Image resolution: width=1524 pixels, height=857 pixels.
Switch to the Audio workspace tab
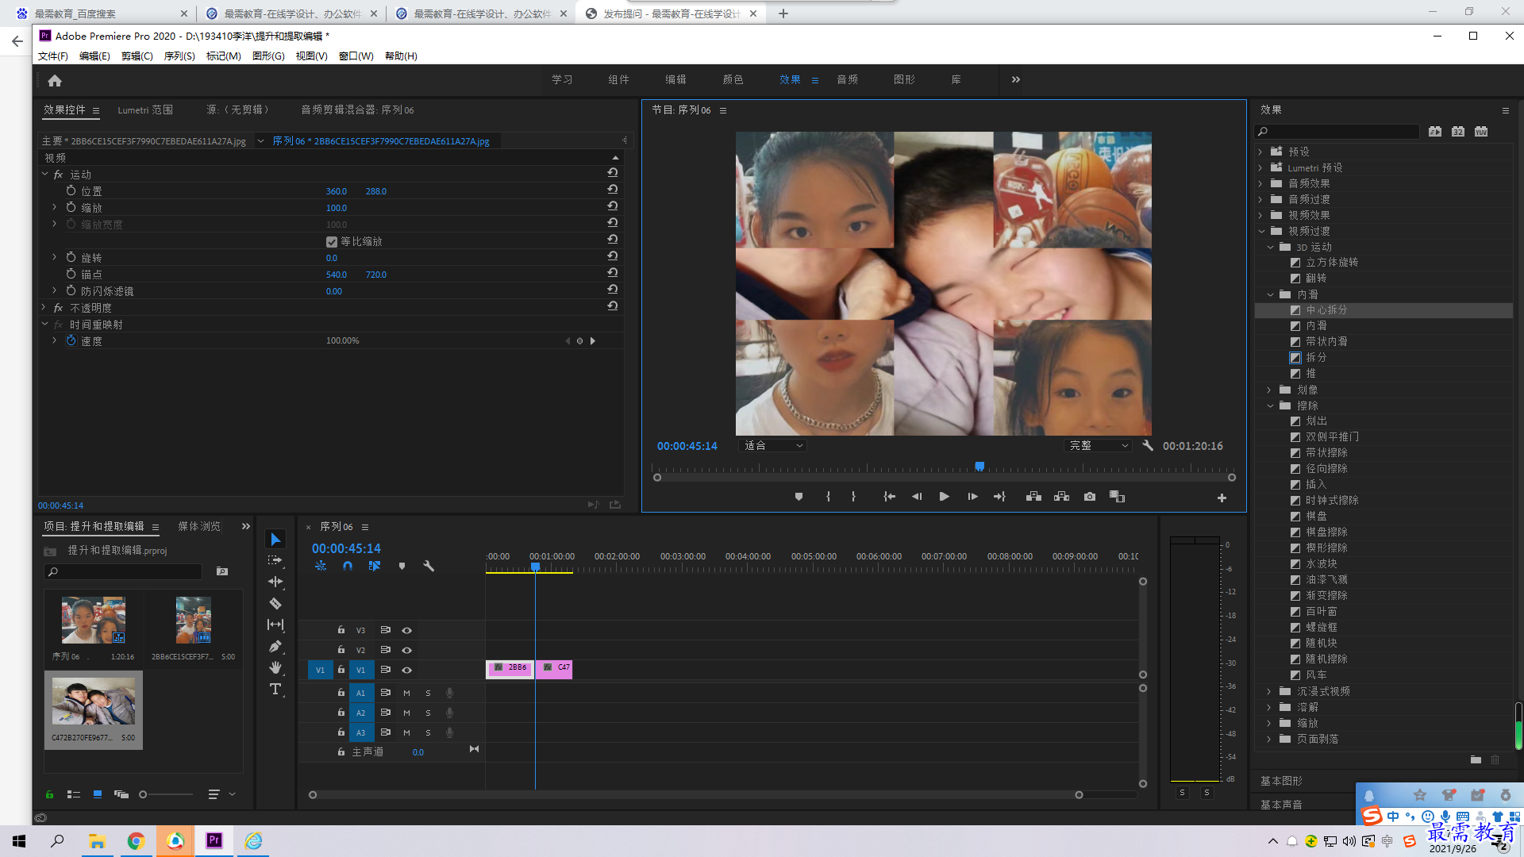(847, 79)
